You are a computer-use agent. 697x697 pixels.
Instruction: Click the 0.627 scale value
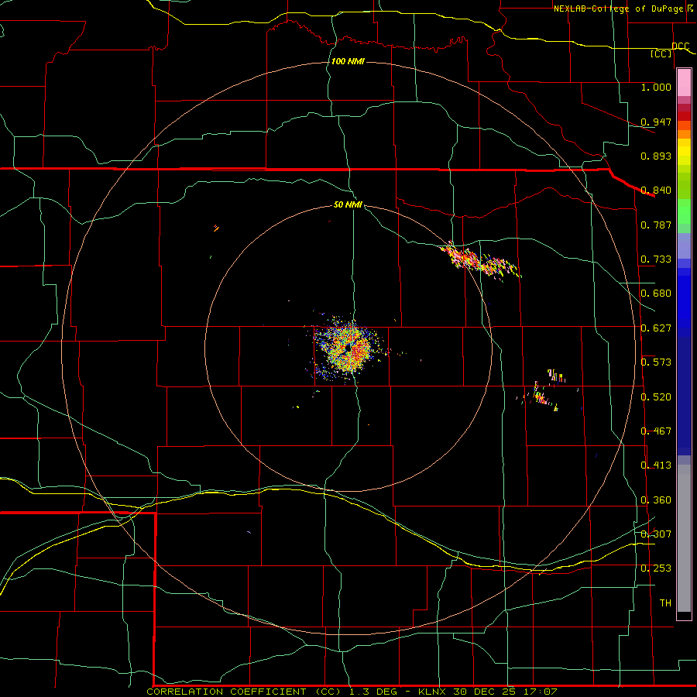(656, 328)
